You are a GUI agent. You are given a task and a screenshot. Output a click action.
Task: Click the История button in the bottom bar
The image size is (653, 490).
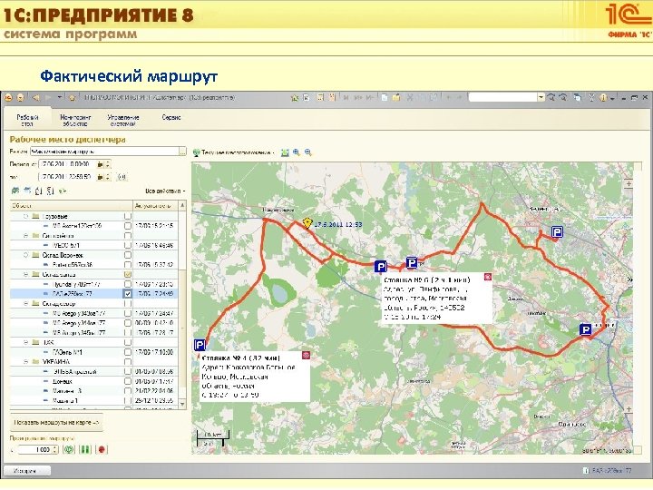click(27, 471)
